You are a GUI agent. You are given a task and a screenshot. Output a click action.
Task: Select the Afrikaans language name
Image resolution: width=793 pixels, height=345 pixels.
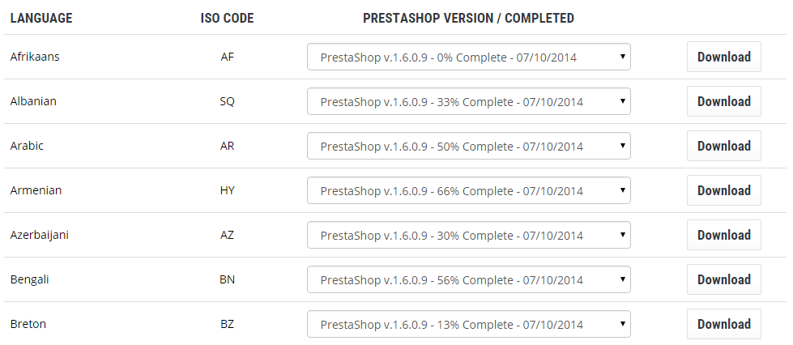(35, 57)
